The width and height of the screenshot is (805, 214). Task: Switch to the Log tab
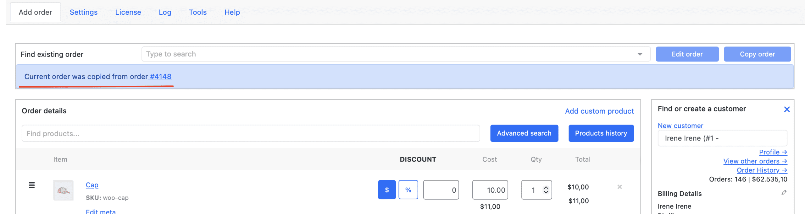click(x=165, y=12)
